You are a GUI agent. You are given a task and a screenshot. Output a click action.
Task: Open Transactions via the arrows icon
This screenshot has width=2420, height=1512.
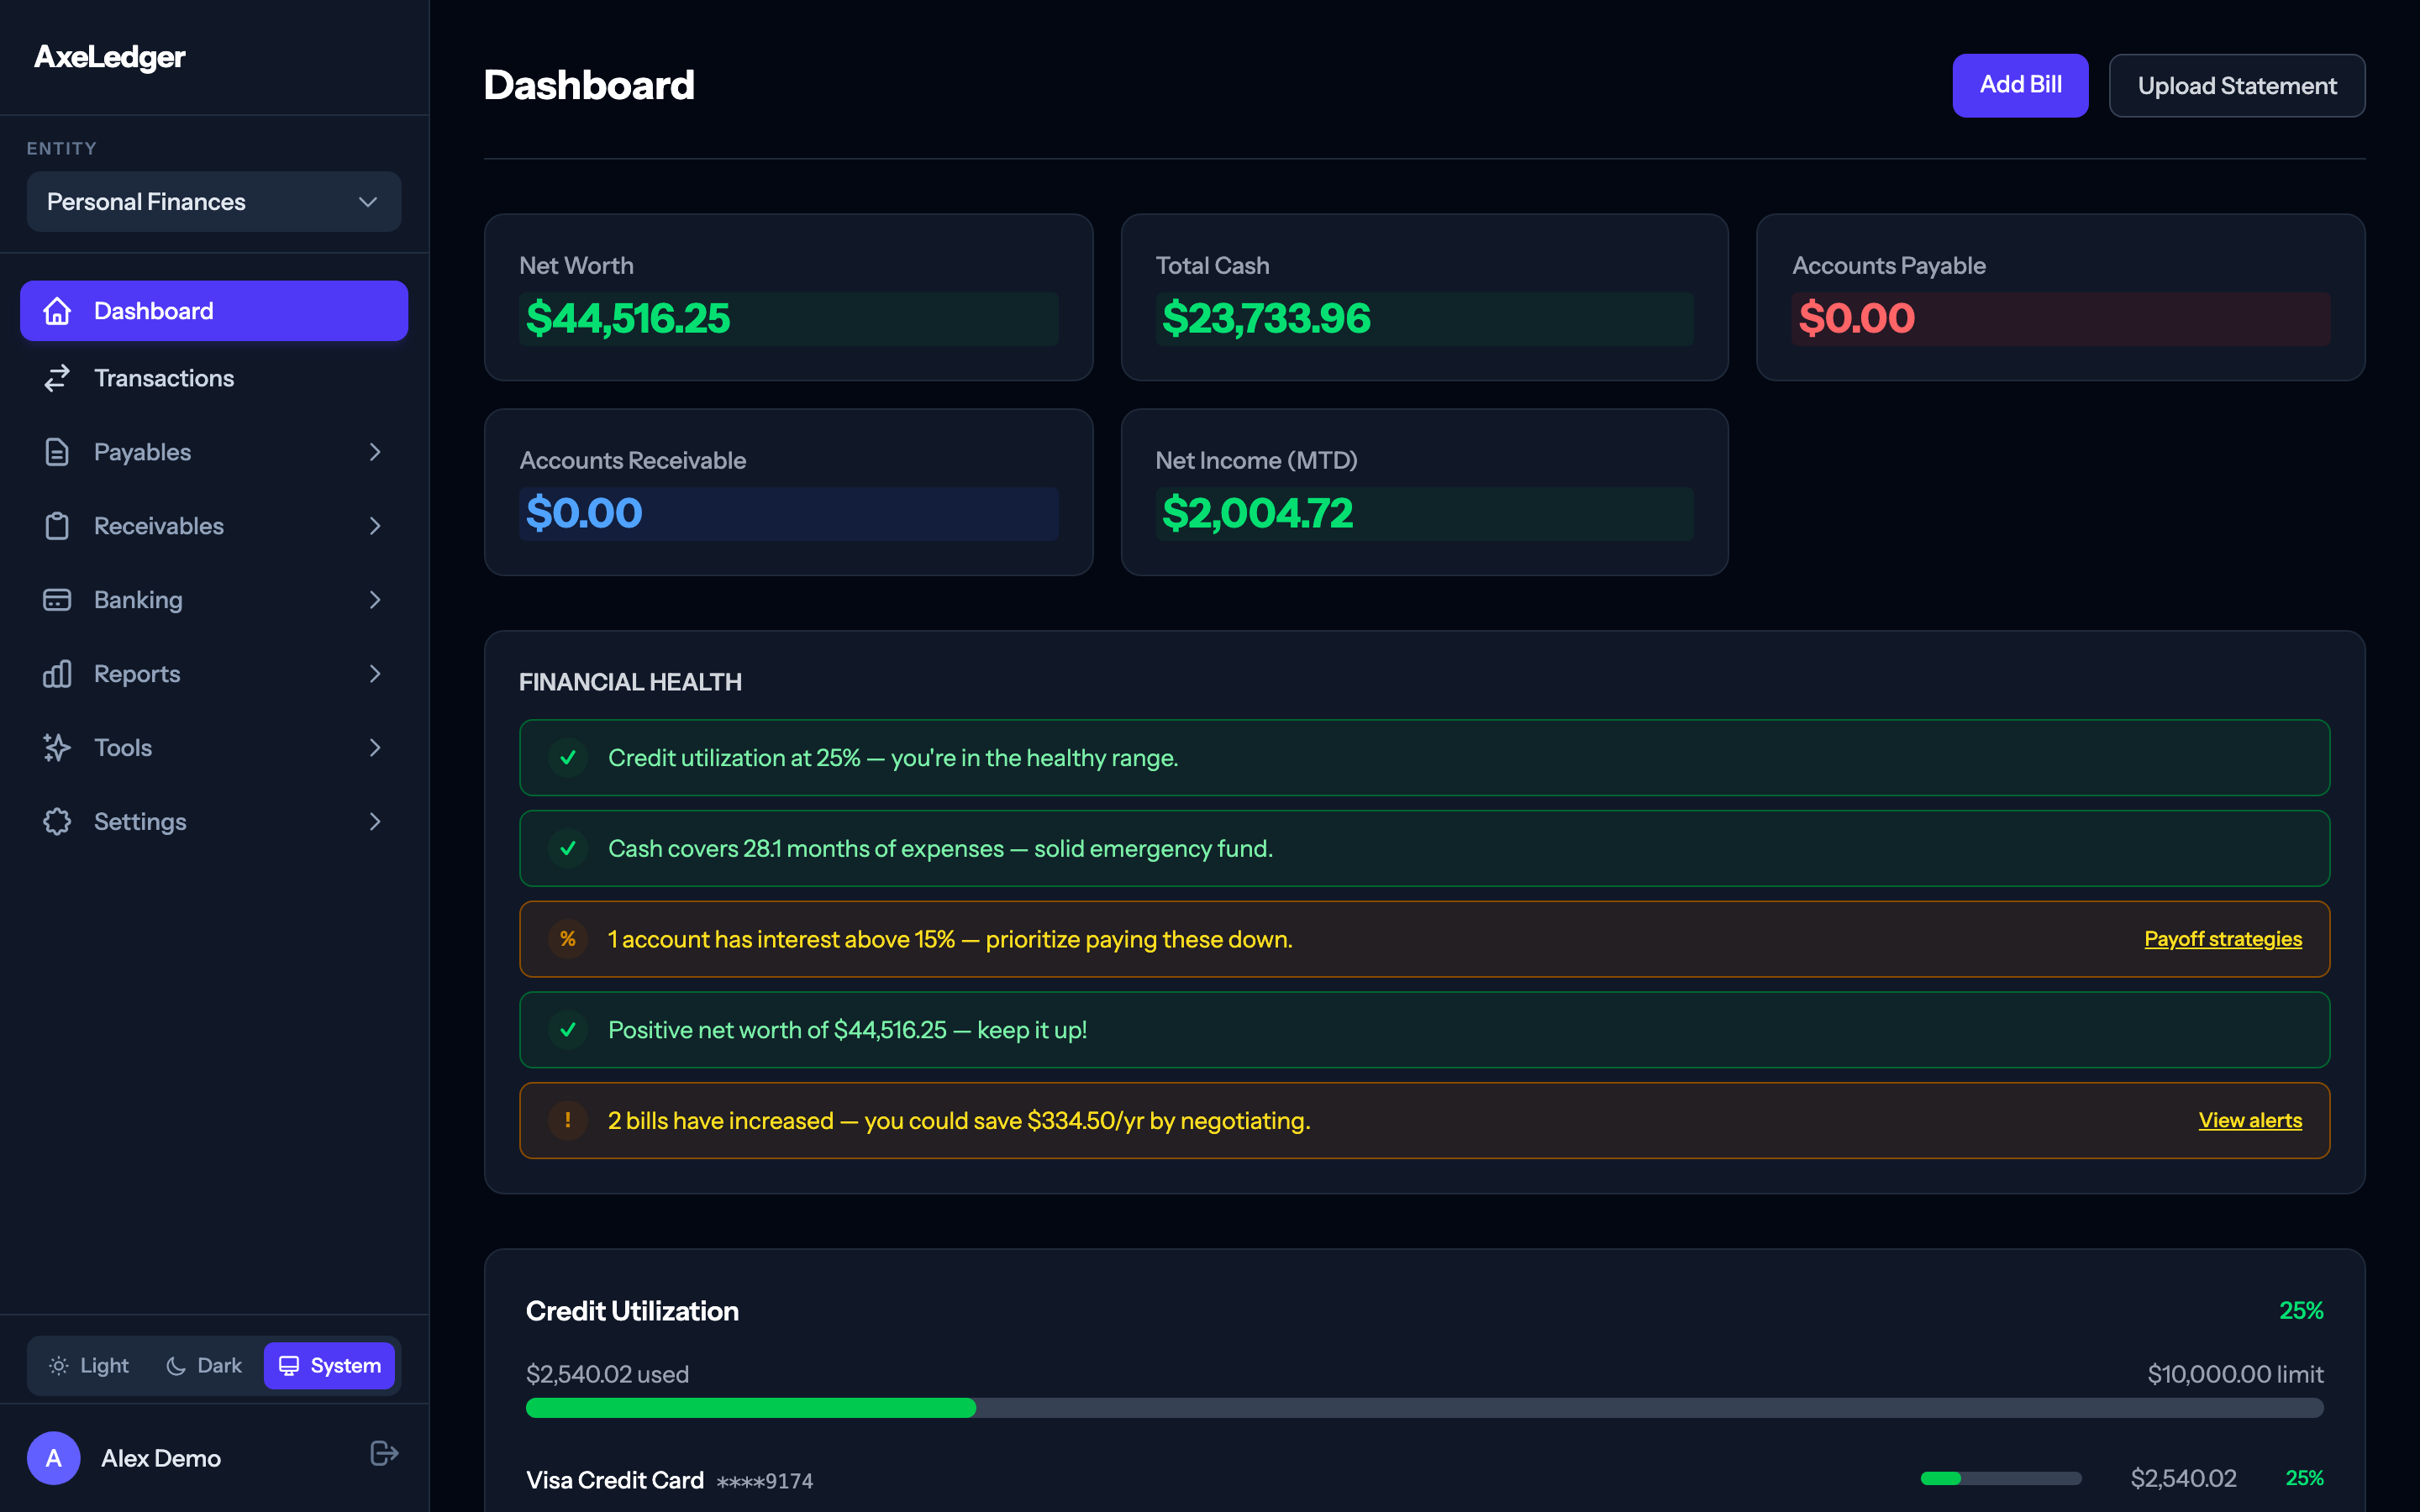pyautogui.click(x=57, y=378)
